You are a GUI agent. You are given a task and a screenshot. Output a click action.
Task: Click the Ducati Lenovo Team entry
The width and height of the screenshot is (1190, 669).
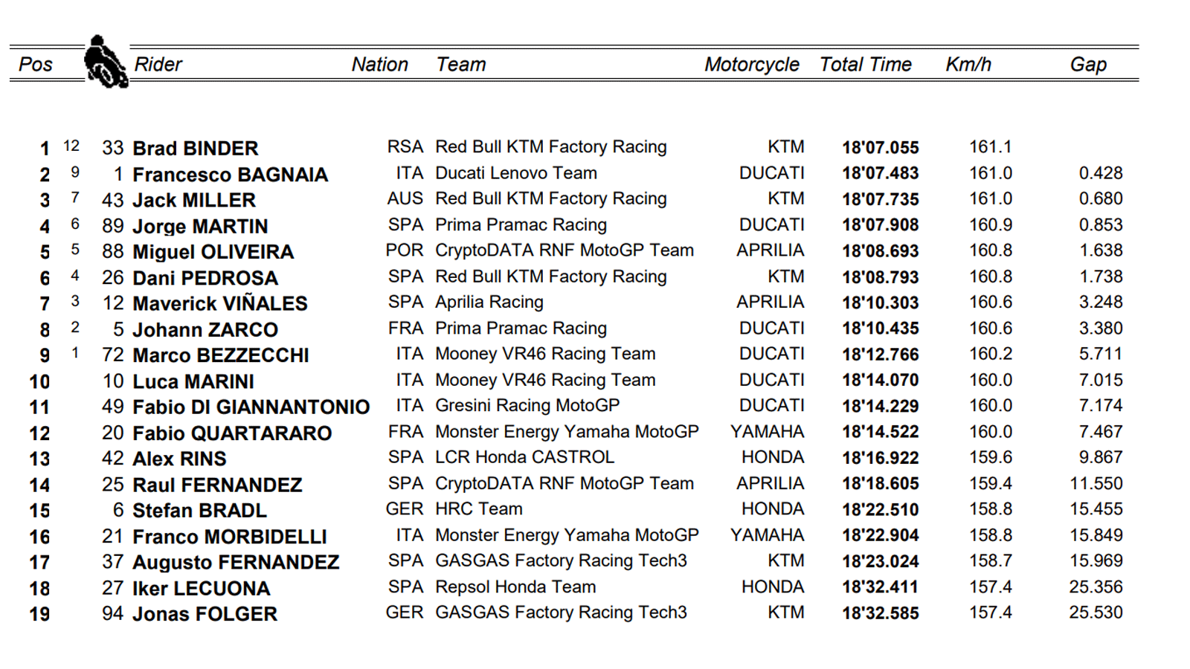click(x=516, y=173)
